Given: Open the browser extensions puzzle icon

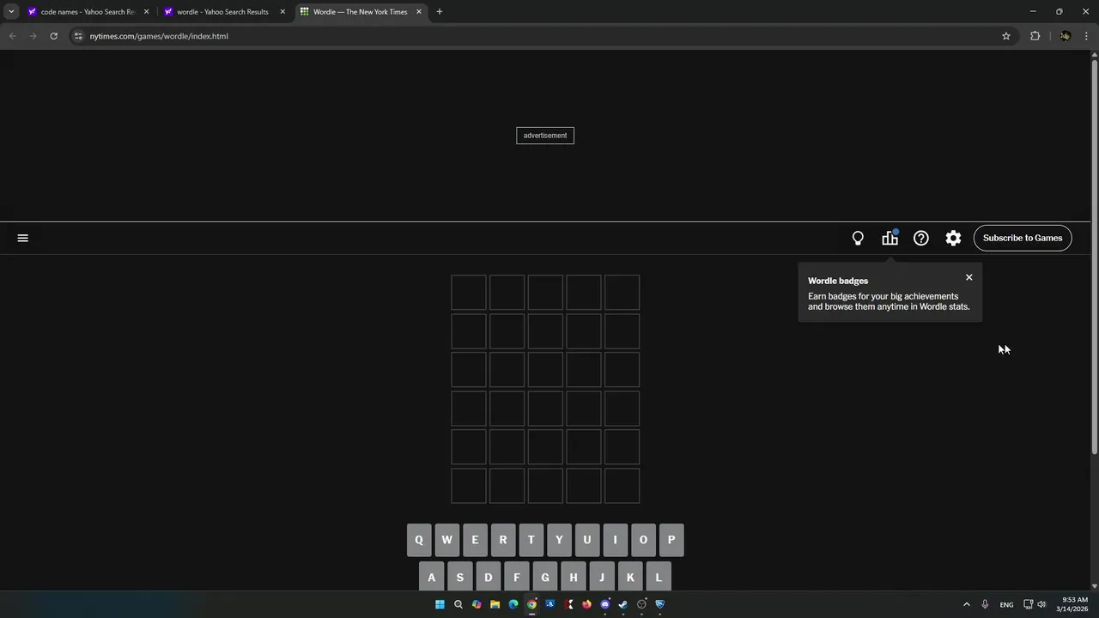Looking at the screenshot, I should click(1035, 36).
